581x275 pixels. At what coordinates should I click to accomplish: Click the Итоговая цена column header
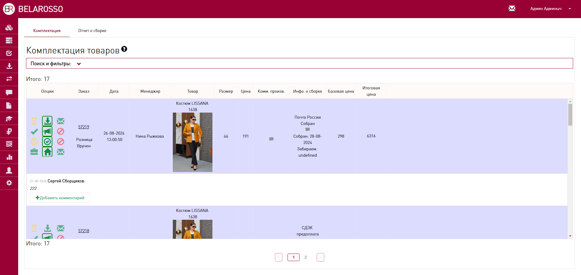click(x=371, y=91)
